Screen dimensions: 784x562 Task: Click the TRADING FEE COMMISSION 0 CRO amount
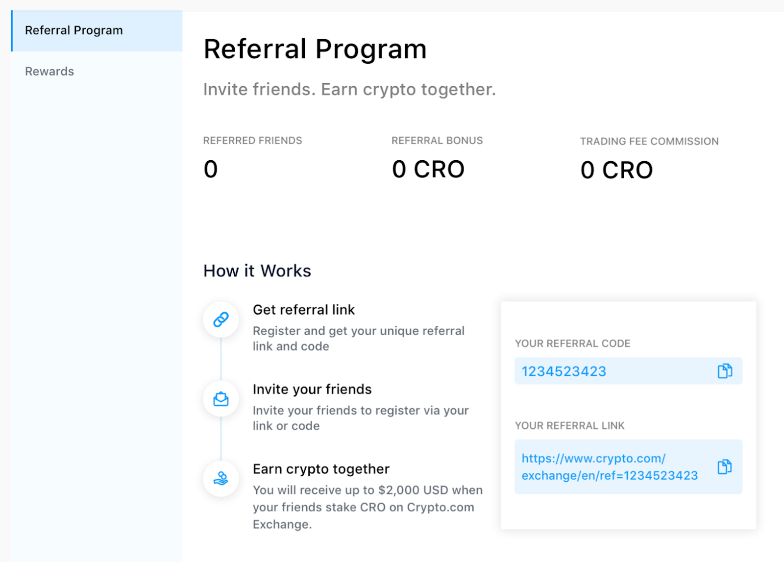[x=616, y=171]
